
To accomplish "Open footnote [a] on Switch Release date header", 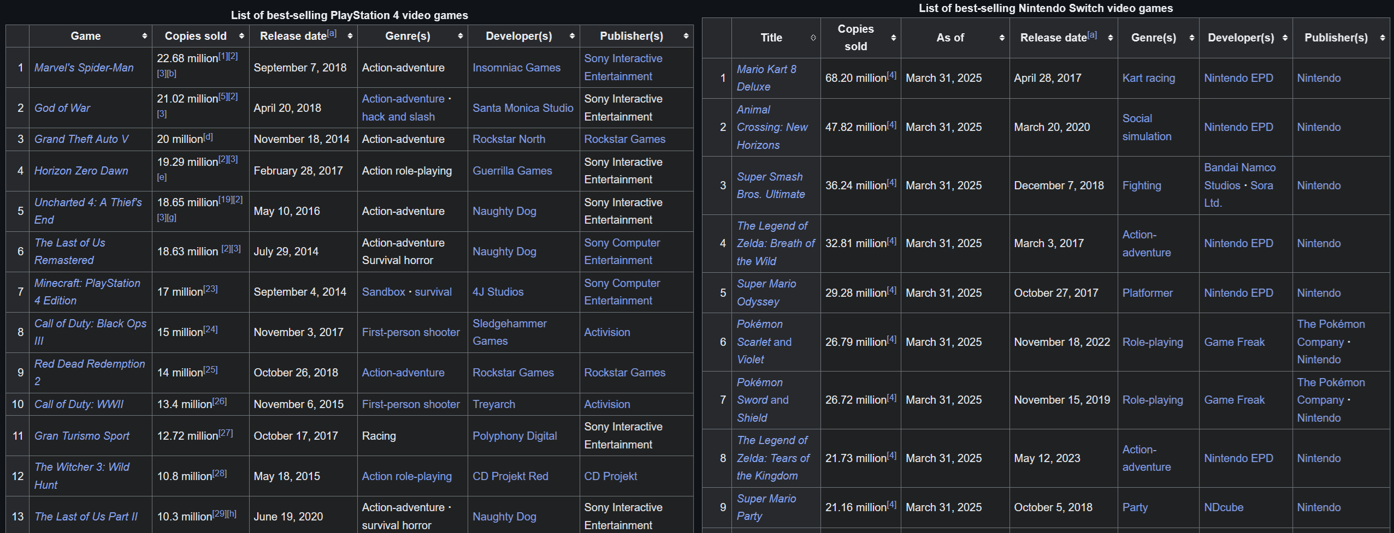I will point(1092,35).
